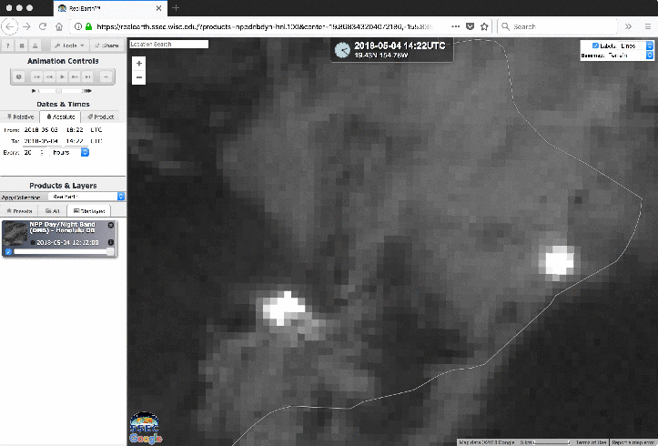
Task: Zoom out on the map
Action: [138, 77]
